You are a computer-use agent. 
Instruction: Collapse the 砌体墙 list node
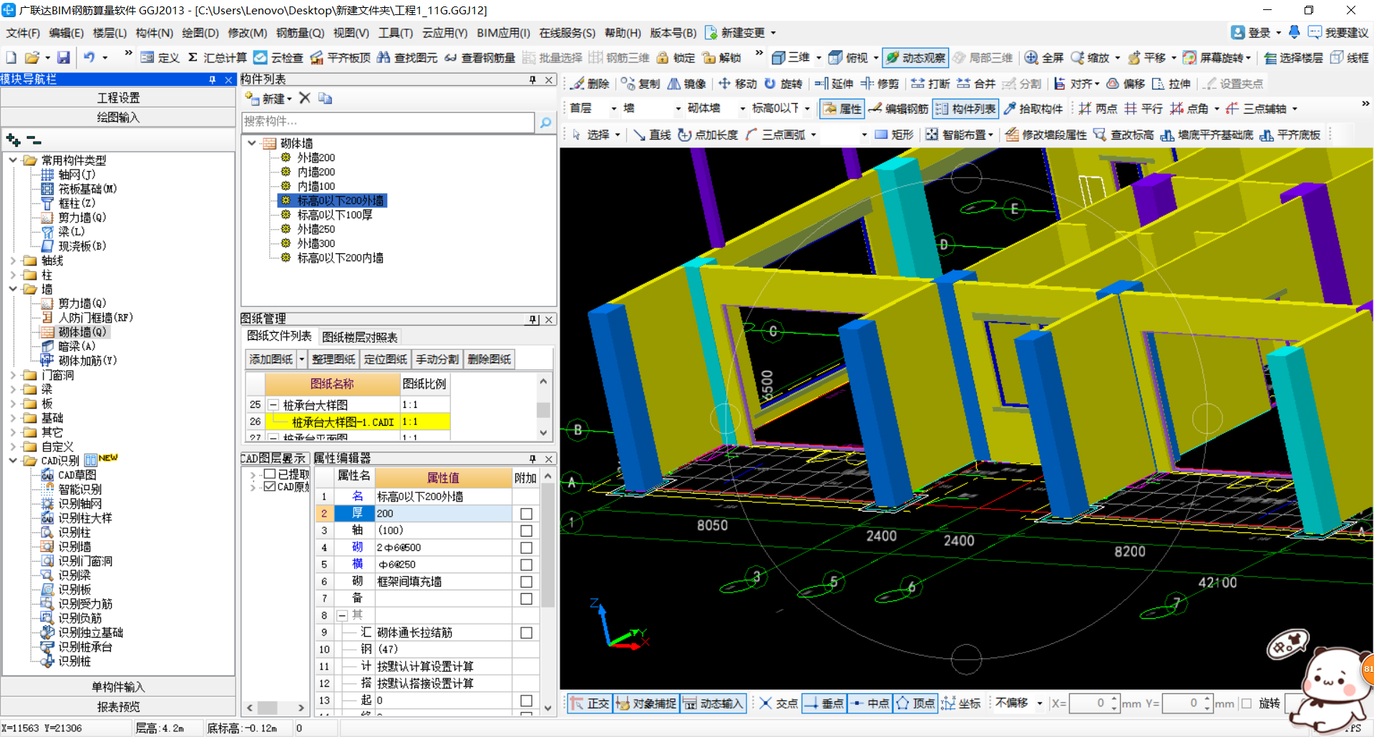252,143
